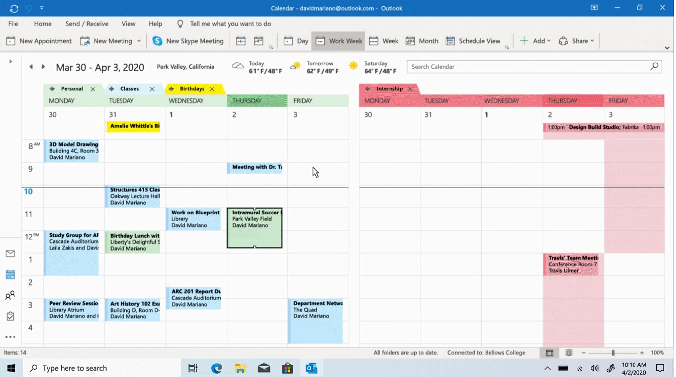Close the Internship calendar tab
Viewport: 676px width, 377px height.
pos(410,89)
